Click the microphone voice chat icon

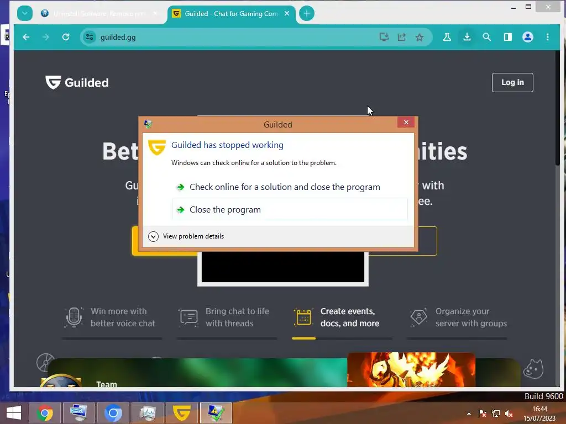point(74,317)
